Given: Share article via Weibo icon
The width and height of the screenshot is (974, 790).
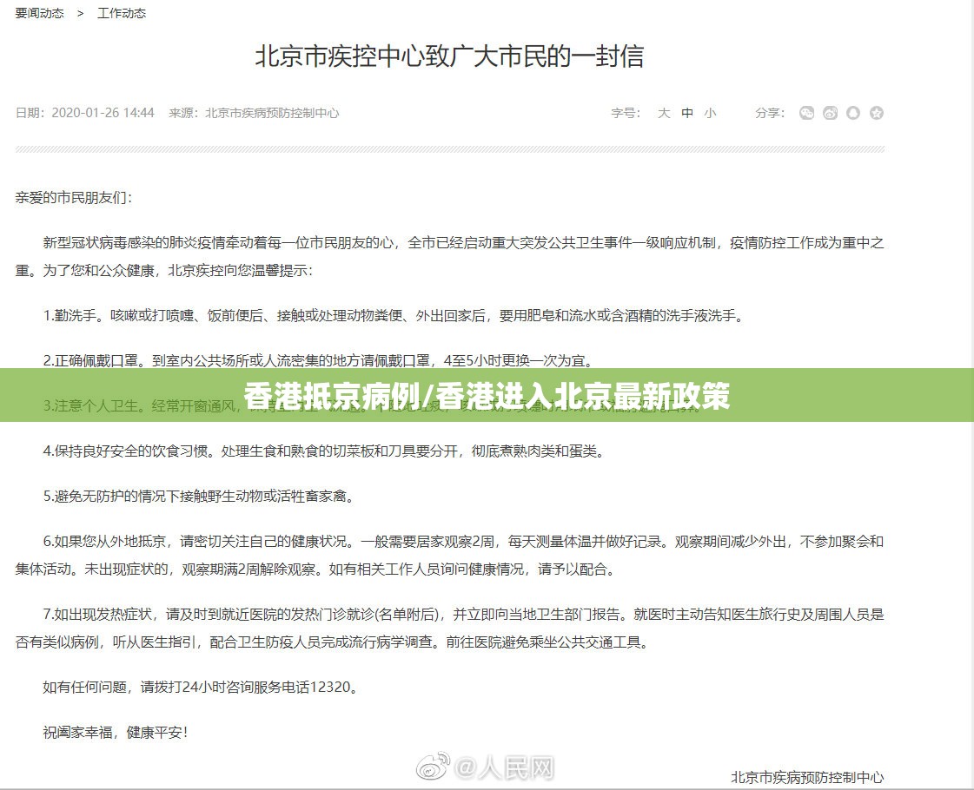Looking at the screenshot, I should pyautogui.click(x=831, y=113).
